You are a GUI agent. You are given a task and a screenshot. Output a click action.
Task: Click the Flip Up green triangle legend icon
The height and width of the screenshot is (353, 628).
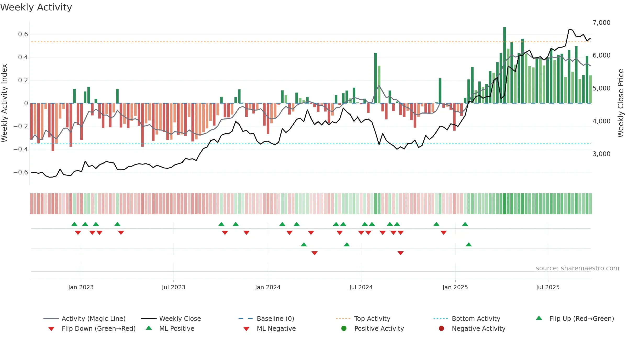click(x=539, y=318)
